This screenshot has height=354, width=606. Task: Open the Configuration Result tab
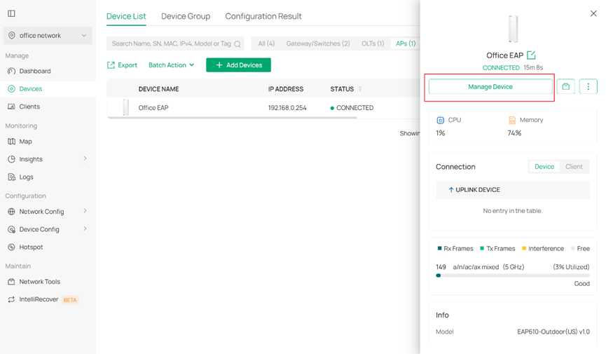click(x=263, y=16)
